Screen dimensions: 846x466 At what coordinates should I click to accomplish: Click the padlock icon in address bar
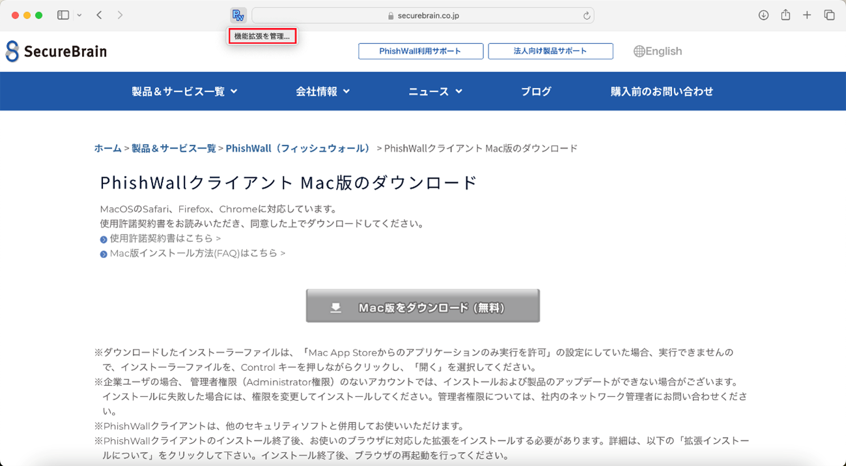point(391,16)
